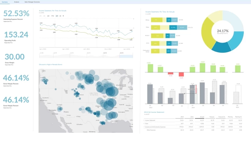Click Jul 1, 2013 axis label
The height and width of the screenshot is (141, 251).
[87, 49]
